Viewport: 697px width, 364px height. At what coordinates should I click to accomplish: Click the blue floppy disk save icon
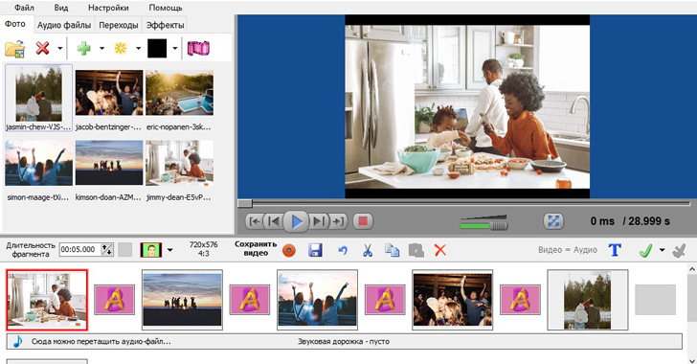point(315,250)
